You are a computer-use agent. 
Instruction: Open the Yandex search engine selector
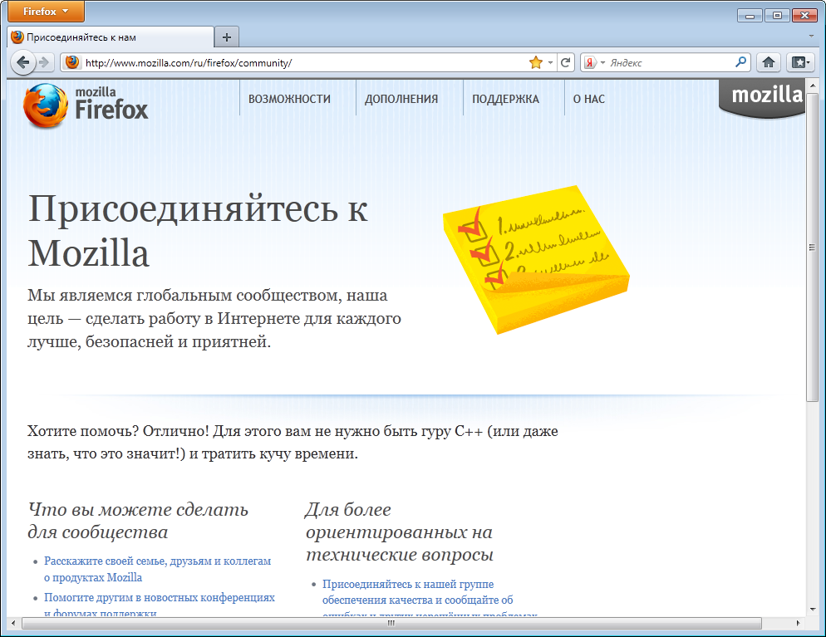coord(594,62)
